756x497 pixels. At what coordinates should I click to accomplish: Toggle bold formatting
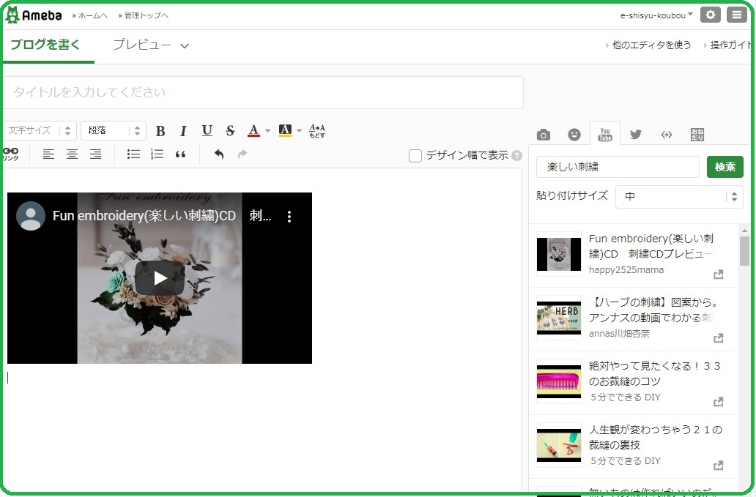(x=160, y=130)
